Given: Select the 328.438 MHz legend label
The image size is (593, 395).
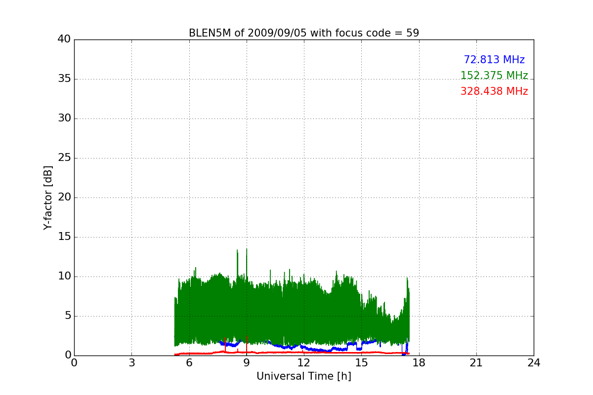Looking at the screenshot, I should coord(494,91).
